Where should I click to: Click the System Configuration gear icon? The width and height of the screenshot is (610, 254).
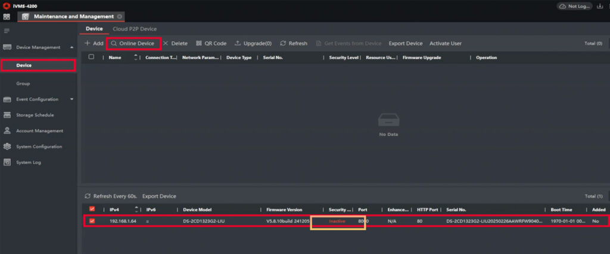[x=7, y=146]
